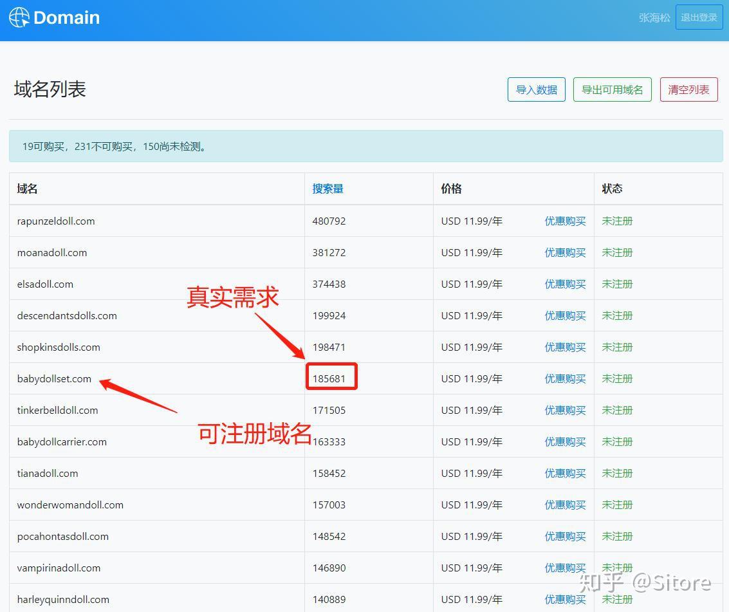Click search volume 158452

(x=329, y=474)
